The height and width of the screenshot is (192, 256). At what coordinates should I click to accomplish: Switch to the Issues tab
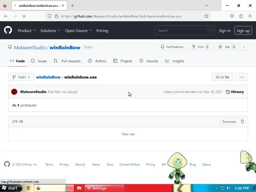[39, 61]
